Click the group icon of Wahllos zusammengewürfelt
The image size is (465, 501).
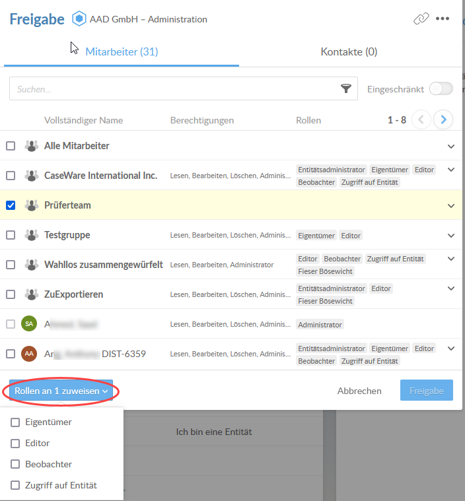click(32, 265)
